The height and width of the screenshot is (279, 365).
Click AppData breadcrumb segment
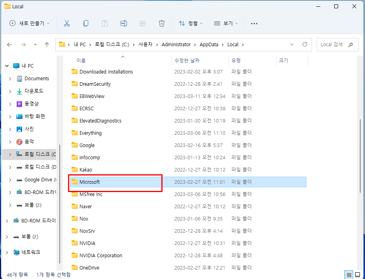(209, 44)
